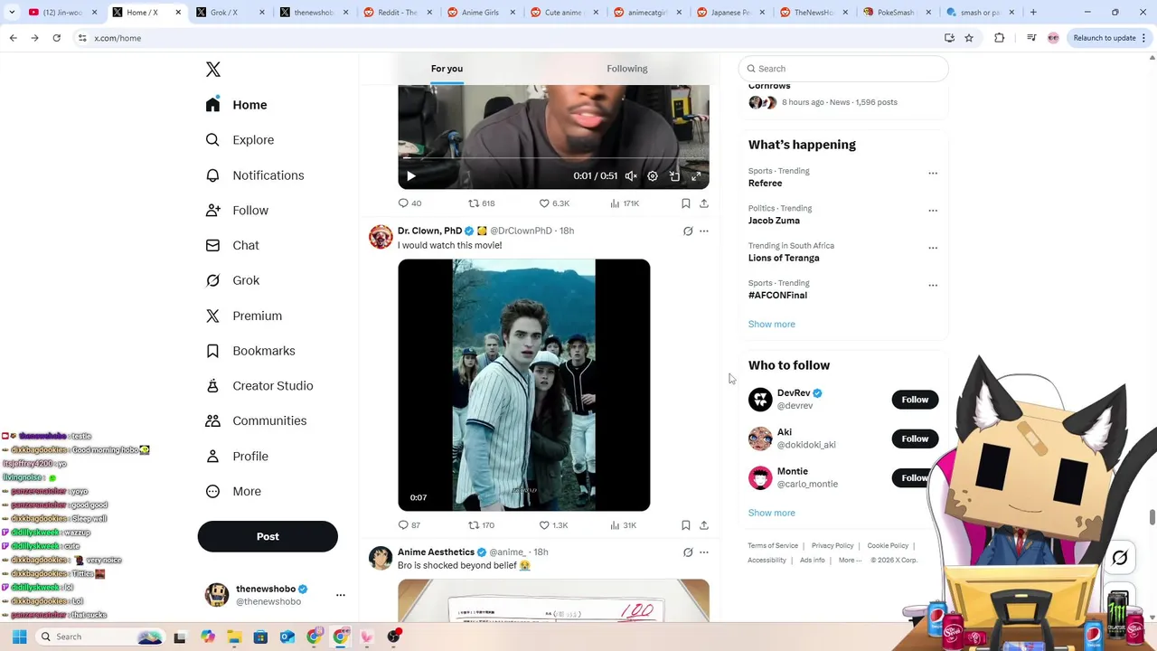
Task: Click Grok icon on Anime Aesthetics post
Action: click(688, 552)
